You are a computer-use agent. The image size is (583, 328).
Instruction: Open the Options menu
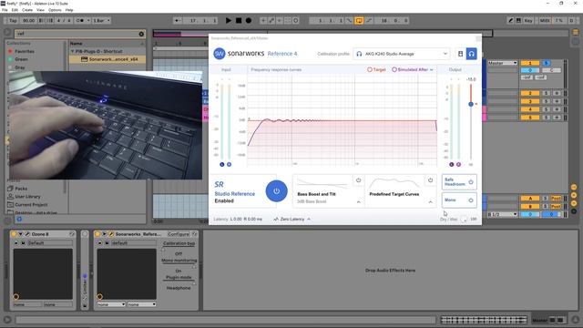click(55, 10)
